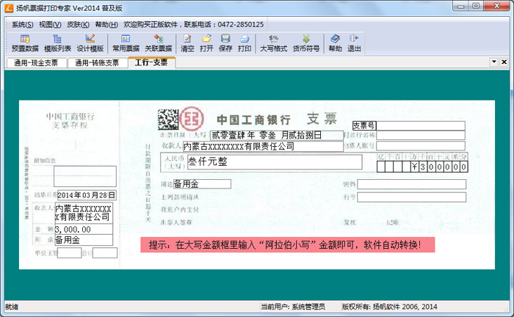Screen dimensions: 514x317
Task: Choose the 货币符号 currency symbol tool
Action: (306, 43)
